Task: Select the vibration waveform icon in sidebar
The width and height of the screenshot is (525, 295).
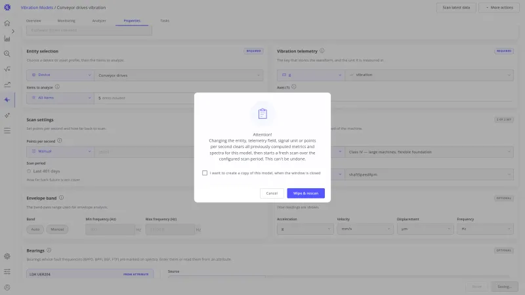Action: tap(7, 100)
